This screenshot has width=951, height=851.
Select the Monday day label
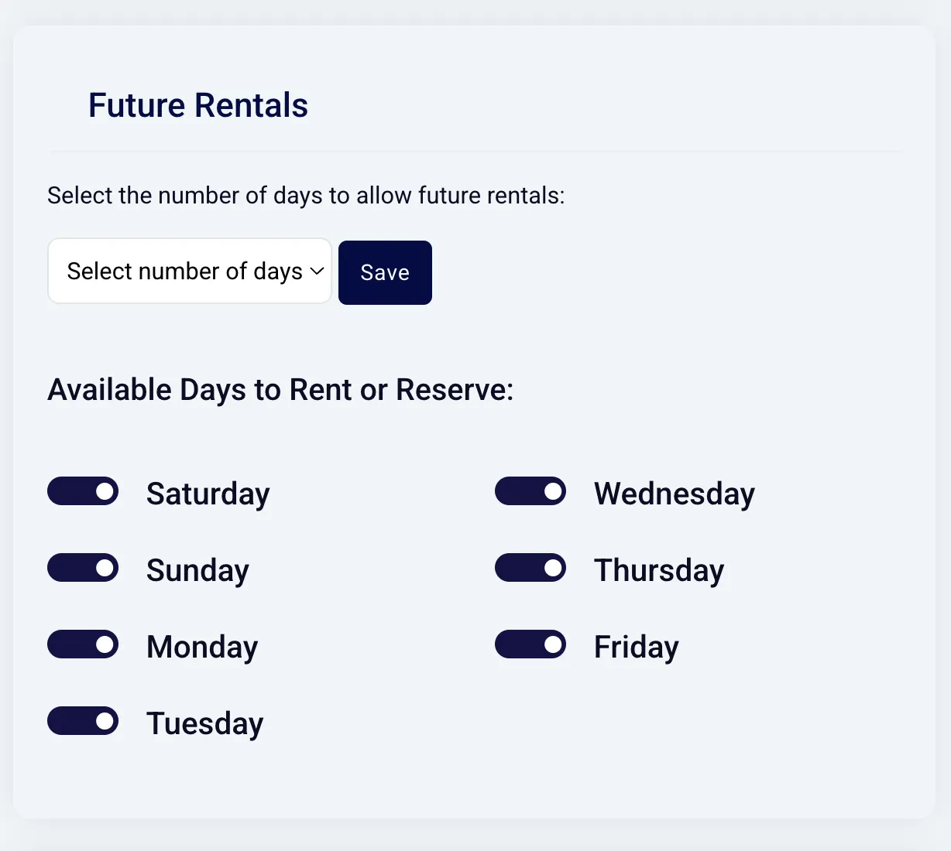202,647
